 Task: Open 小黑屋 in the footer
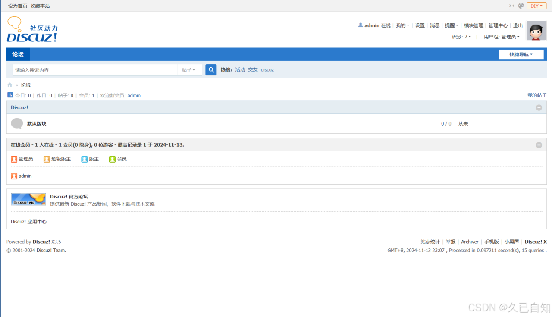[x=512, y=242]
